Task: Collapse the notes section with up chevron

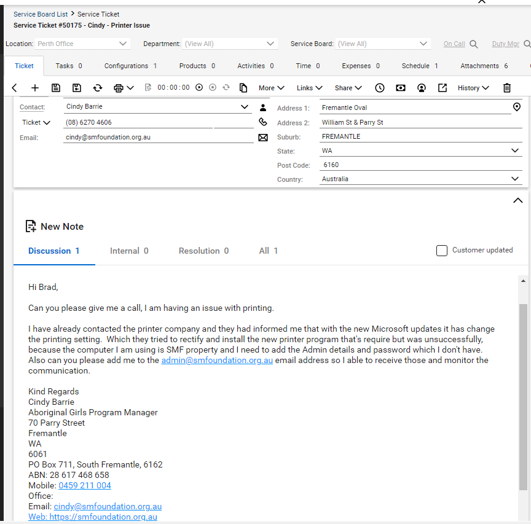Action: [x=518, y=200]
